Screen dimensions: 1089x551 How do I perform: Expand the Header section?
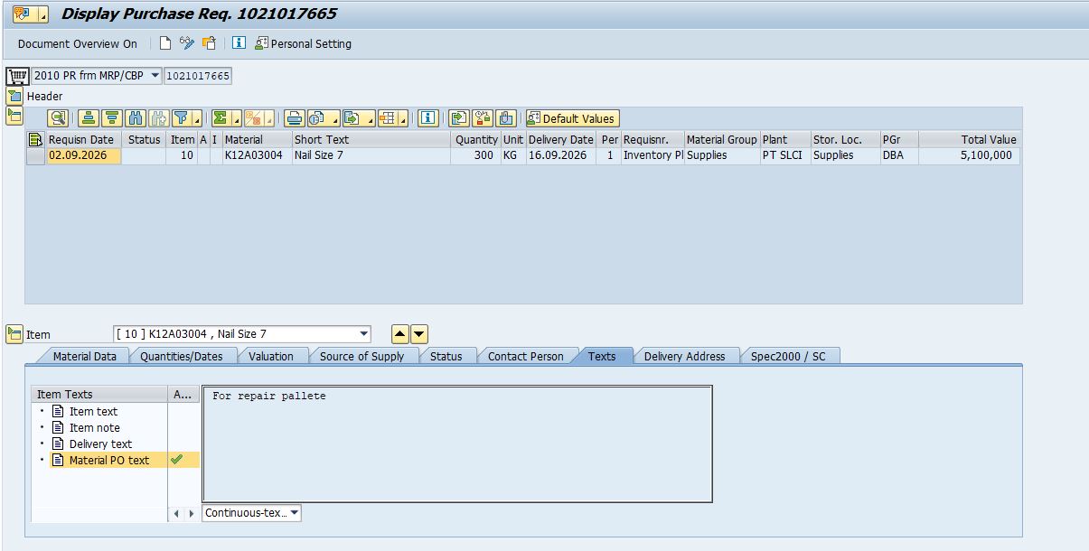pos(14,96)
